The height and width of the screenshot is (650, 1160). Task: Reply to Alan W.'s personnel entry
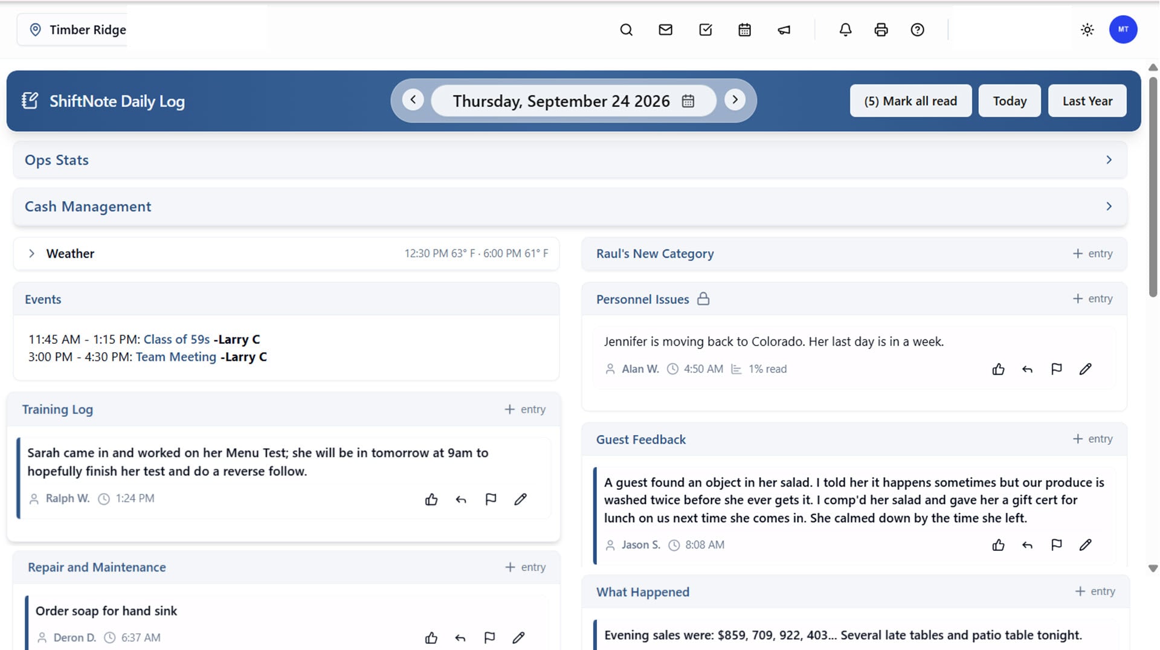(1027, 369)
